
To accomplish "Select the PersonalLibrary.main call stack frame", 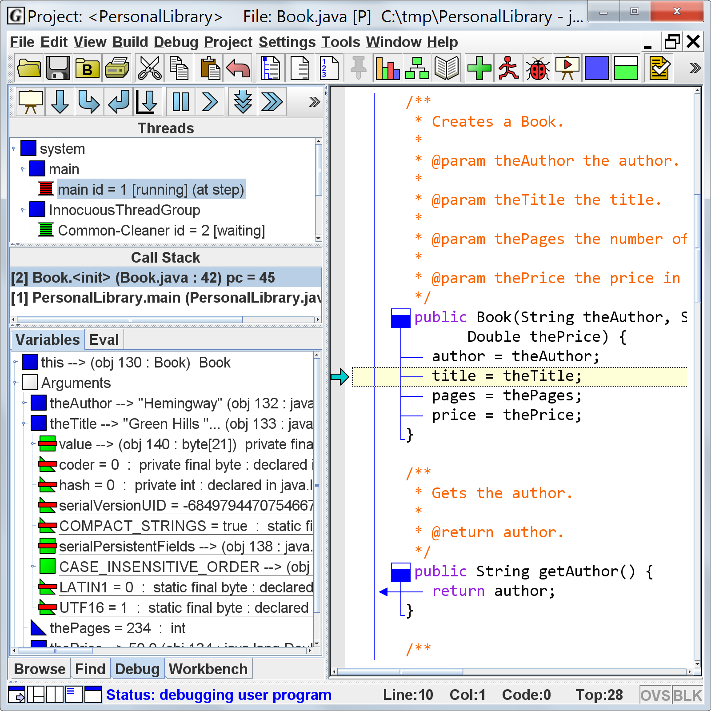I will pos(165,298).
